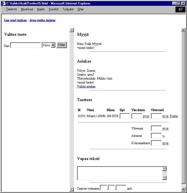Click the Vaihda asiakas link
The width and height of the screenshot is (187, 193).
(x=86, y=87)
